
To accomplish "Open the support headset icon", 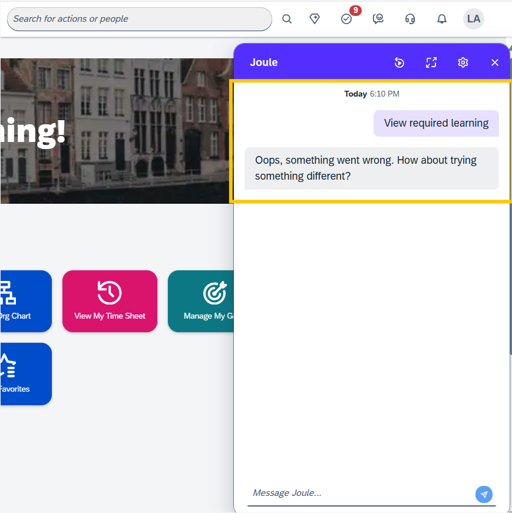I will 410,19.
